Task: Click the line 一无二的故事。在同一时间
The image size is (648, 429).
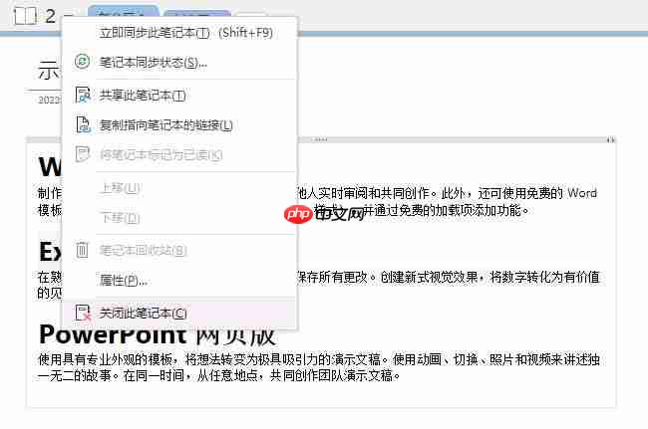Action: tap(219, 375)
